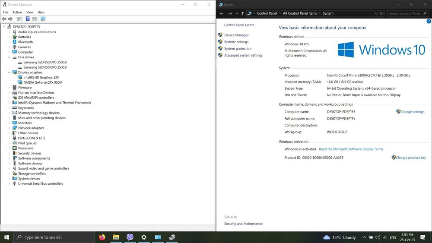Screen dimensions: 432x243
Task: Click the Back arrow in Device Manager toolbar
Action: click(x=4, y=19)
